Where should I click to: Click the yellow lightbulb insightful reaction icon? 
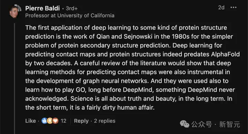[x=50, y=121]
